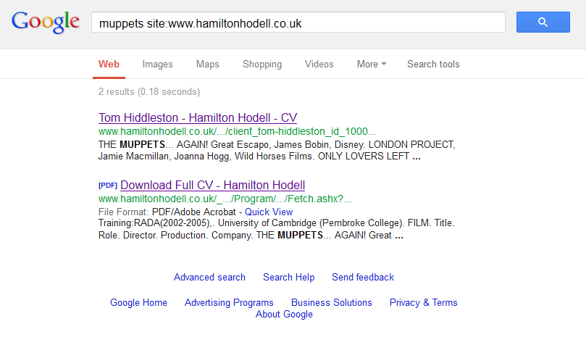Image resolution: width=586 pixels, height=345 pixels.
Task: Select the Web results tab
Action: pos(109,65)
